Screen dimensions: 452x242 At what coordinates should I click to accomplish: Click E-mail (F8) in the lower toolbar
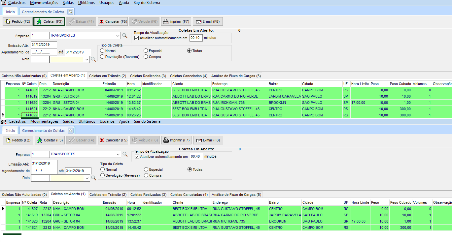pyautogui.click(x=208, y=140)
